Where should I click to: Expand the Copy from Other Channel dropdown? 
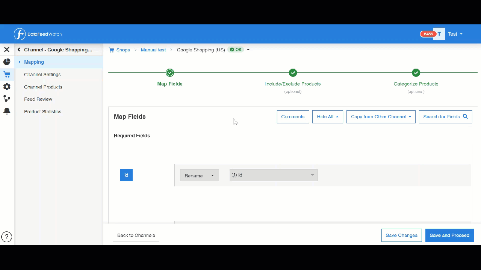point(381,117)
